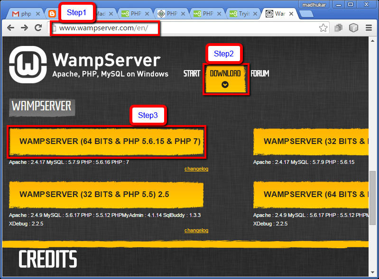This screenshot has width=379, height=279.
Task: Click the WAMPSERVER section heading
Action: pos(42,106)
